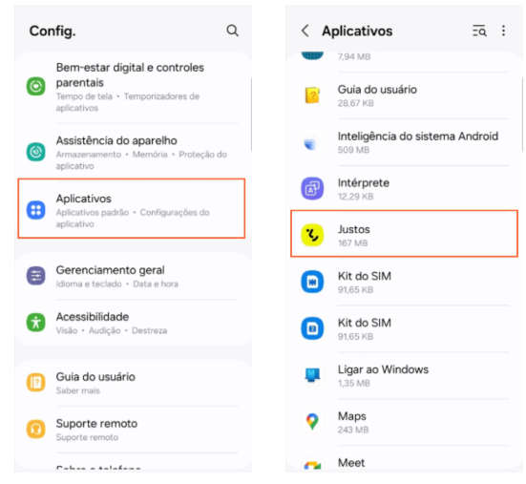Select Guia do usuário in apps list

pyautogui.click(x=404, y=95)
